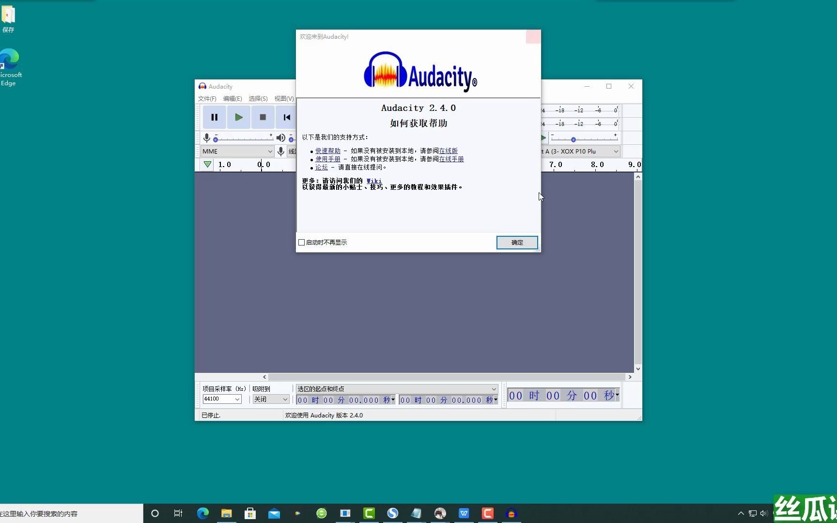Screen dimensions: 837x523
Task: Open the 视图(V) menu
Action: (284, 98)
